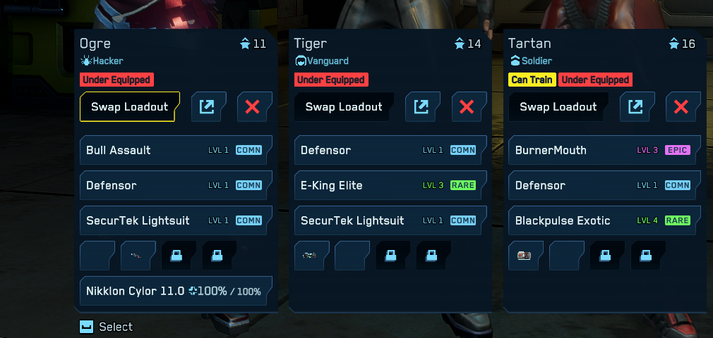Click Tartan's last locked slot
The width and height of the screenshot is (713, 338).
(648, 256)
